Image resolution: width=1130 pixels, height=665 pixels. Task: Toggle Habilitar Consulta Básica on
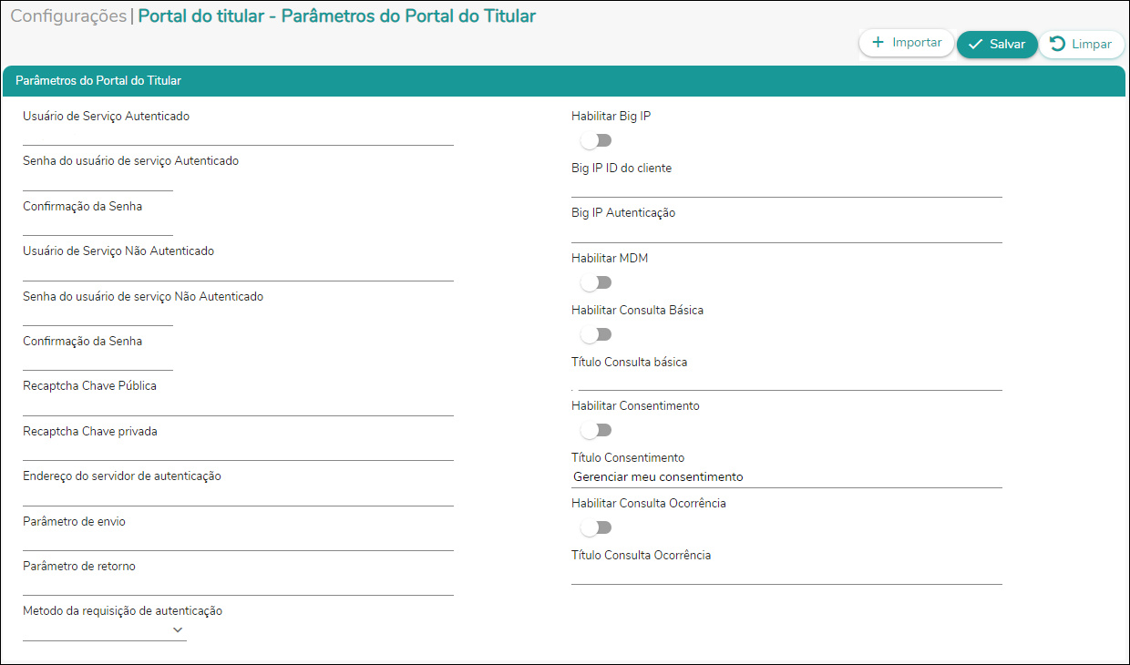point(596,334)
